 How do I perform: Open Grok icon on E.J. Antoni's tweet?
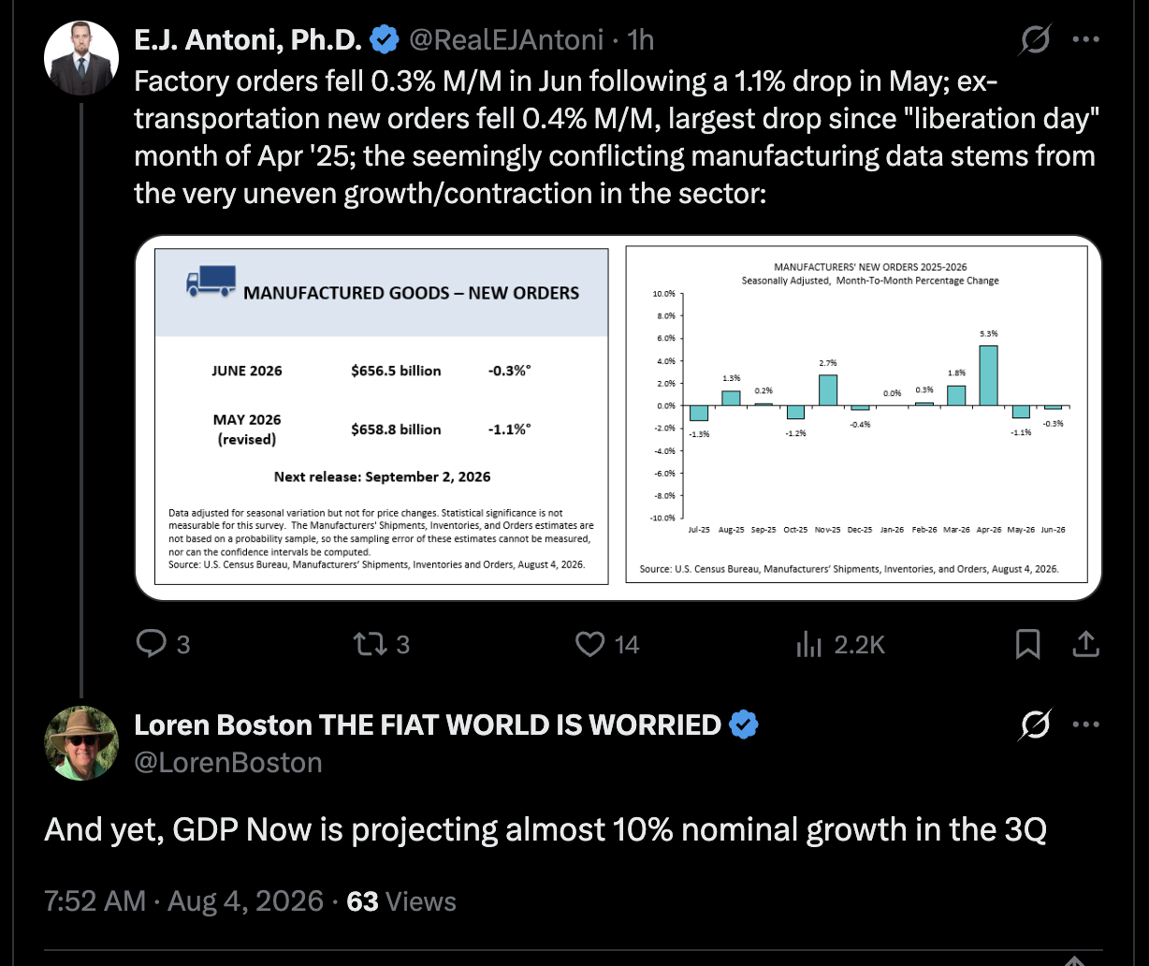(1035, 39)
